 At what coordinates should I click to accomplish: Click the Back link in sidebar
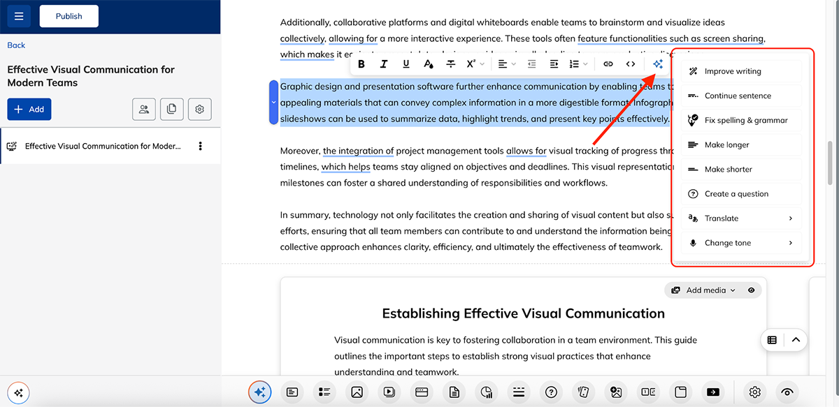(x=16, y=45)
